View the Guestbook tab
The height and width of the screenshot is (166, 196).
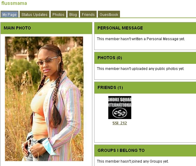[109, 14]
